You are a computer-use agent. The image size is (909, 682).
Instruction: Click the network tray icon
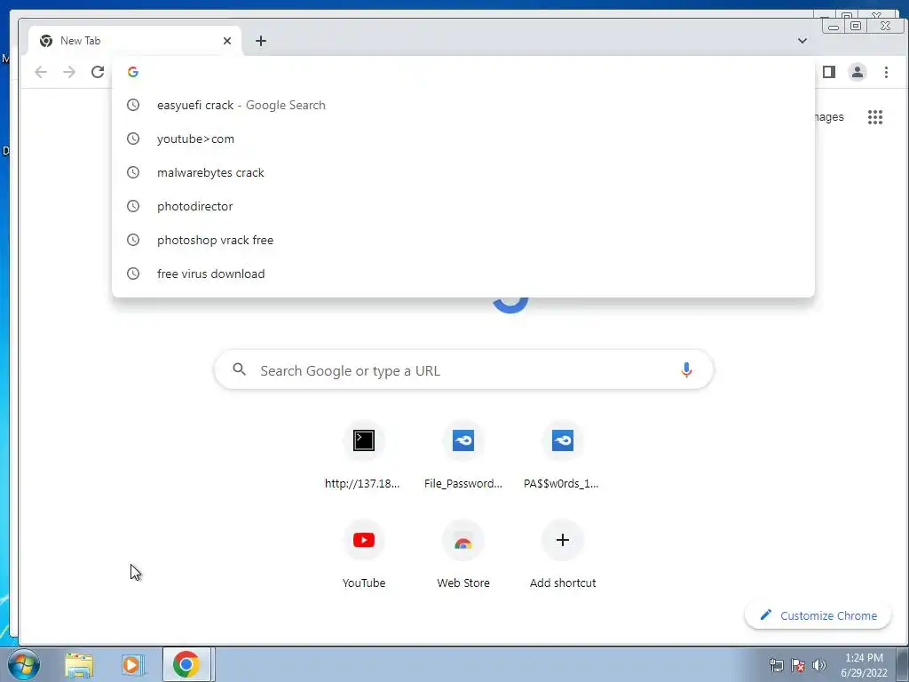point(776,665)
